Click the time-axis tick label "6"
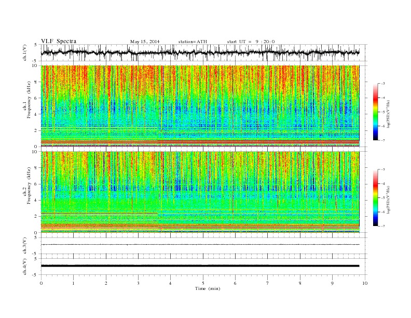411x318 pixels. (x=235, y=283)
